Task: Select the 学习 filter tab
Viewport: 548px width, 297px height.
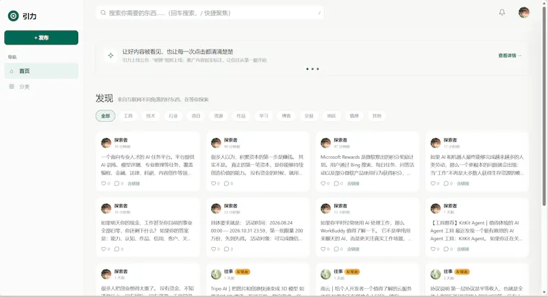Action: click(264, 116)
